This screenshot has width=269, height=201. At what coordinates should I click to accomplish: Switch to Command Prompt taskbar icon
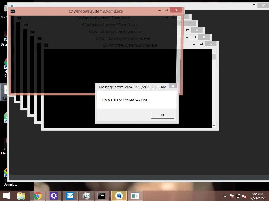101,196
